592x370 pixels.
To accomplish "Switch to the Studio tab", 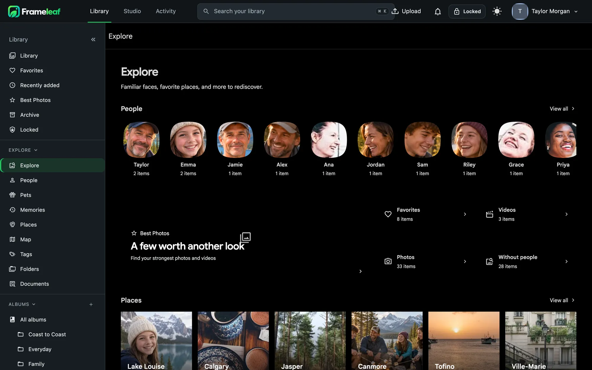I will click(x=132, y=11).
